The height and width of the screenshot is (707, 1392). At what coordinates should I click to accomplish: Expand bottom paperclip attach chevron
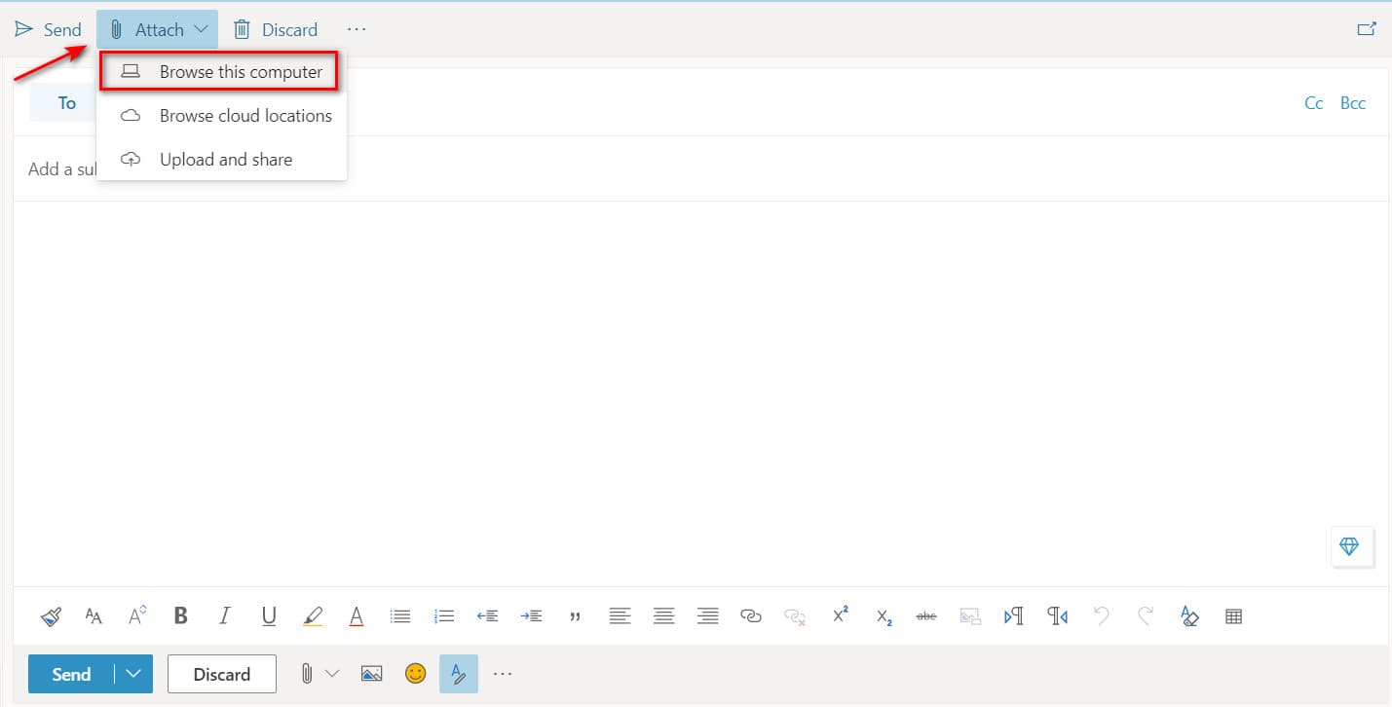[x=332, y=674]
